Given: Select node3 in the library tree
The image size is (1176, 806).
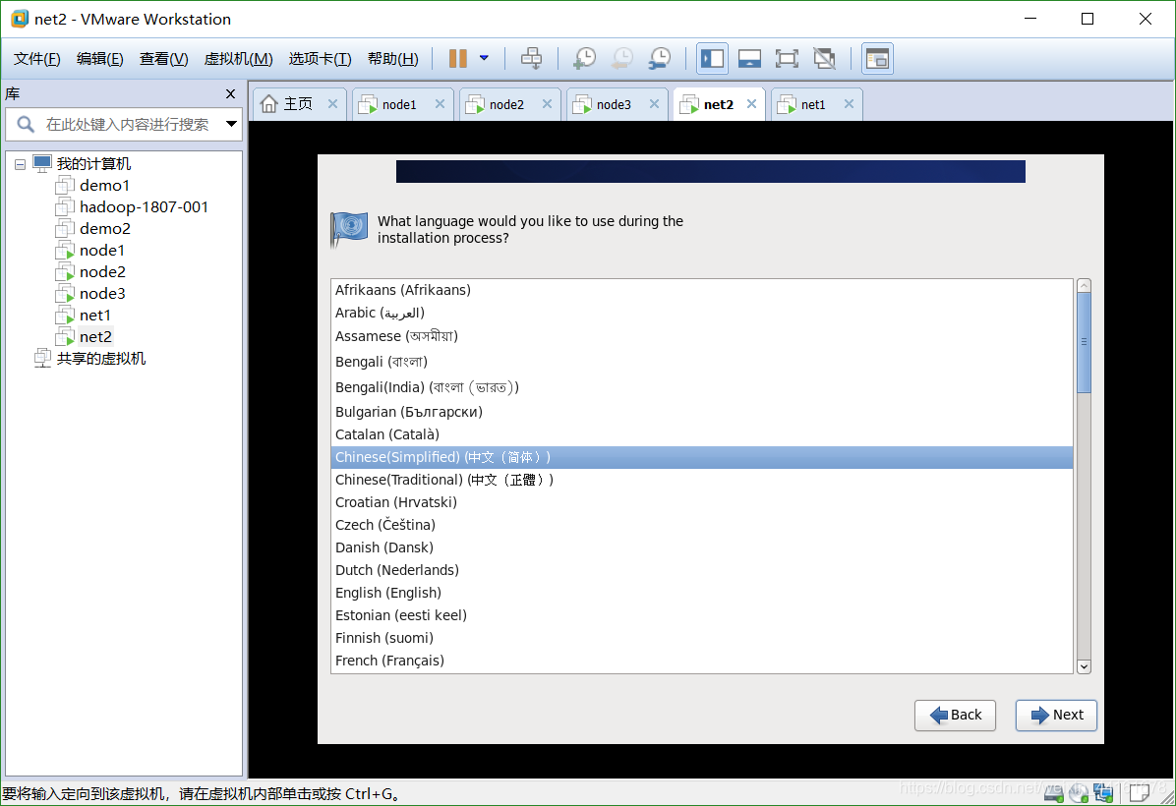Looking at the screenshot, I should 102,294.
